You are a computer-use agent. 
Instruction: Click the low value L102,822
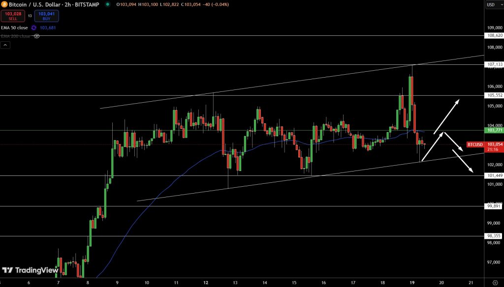(x=169, y=4)
